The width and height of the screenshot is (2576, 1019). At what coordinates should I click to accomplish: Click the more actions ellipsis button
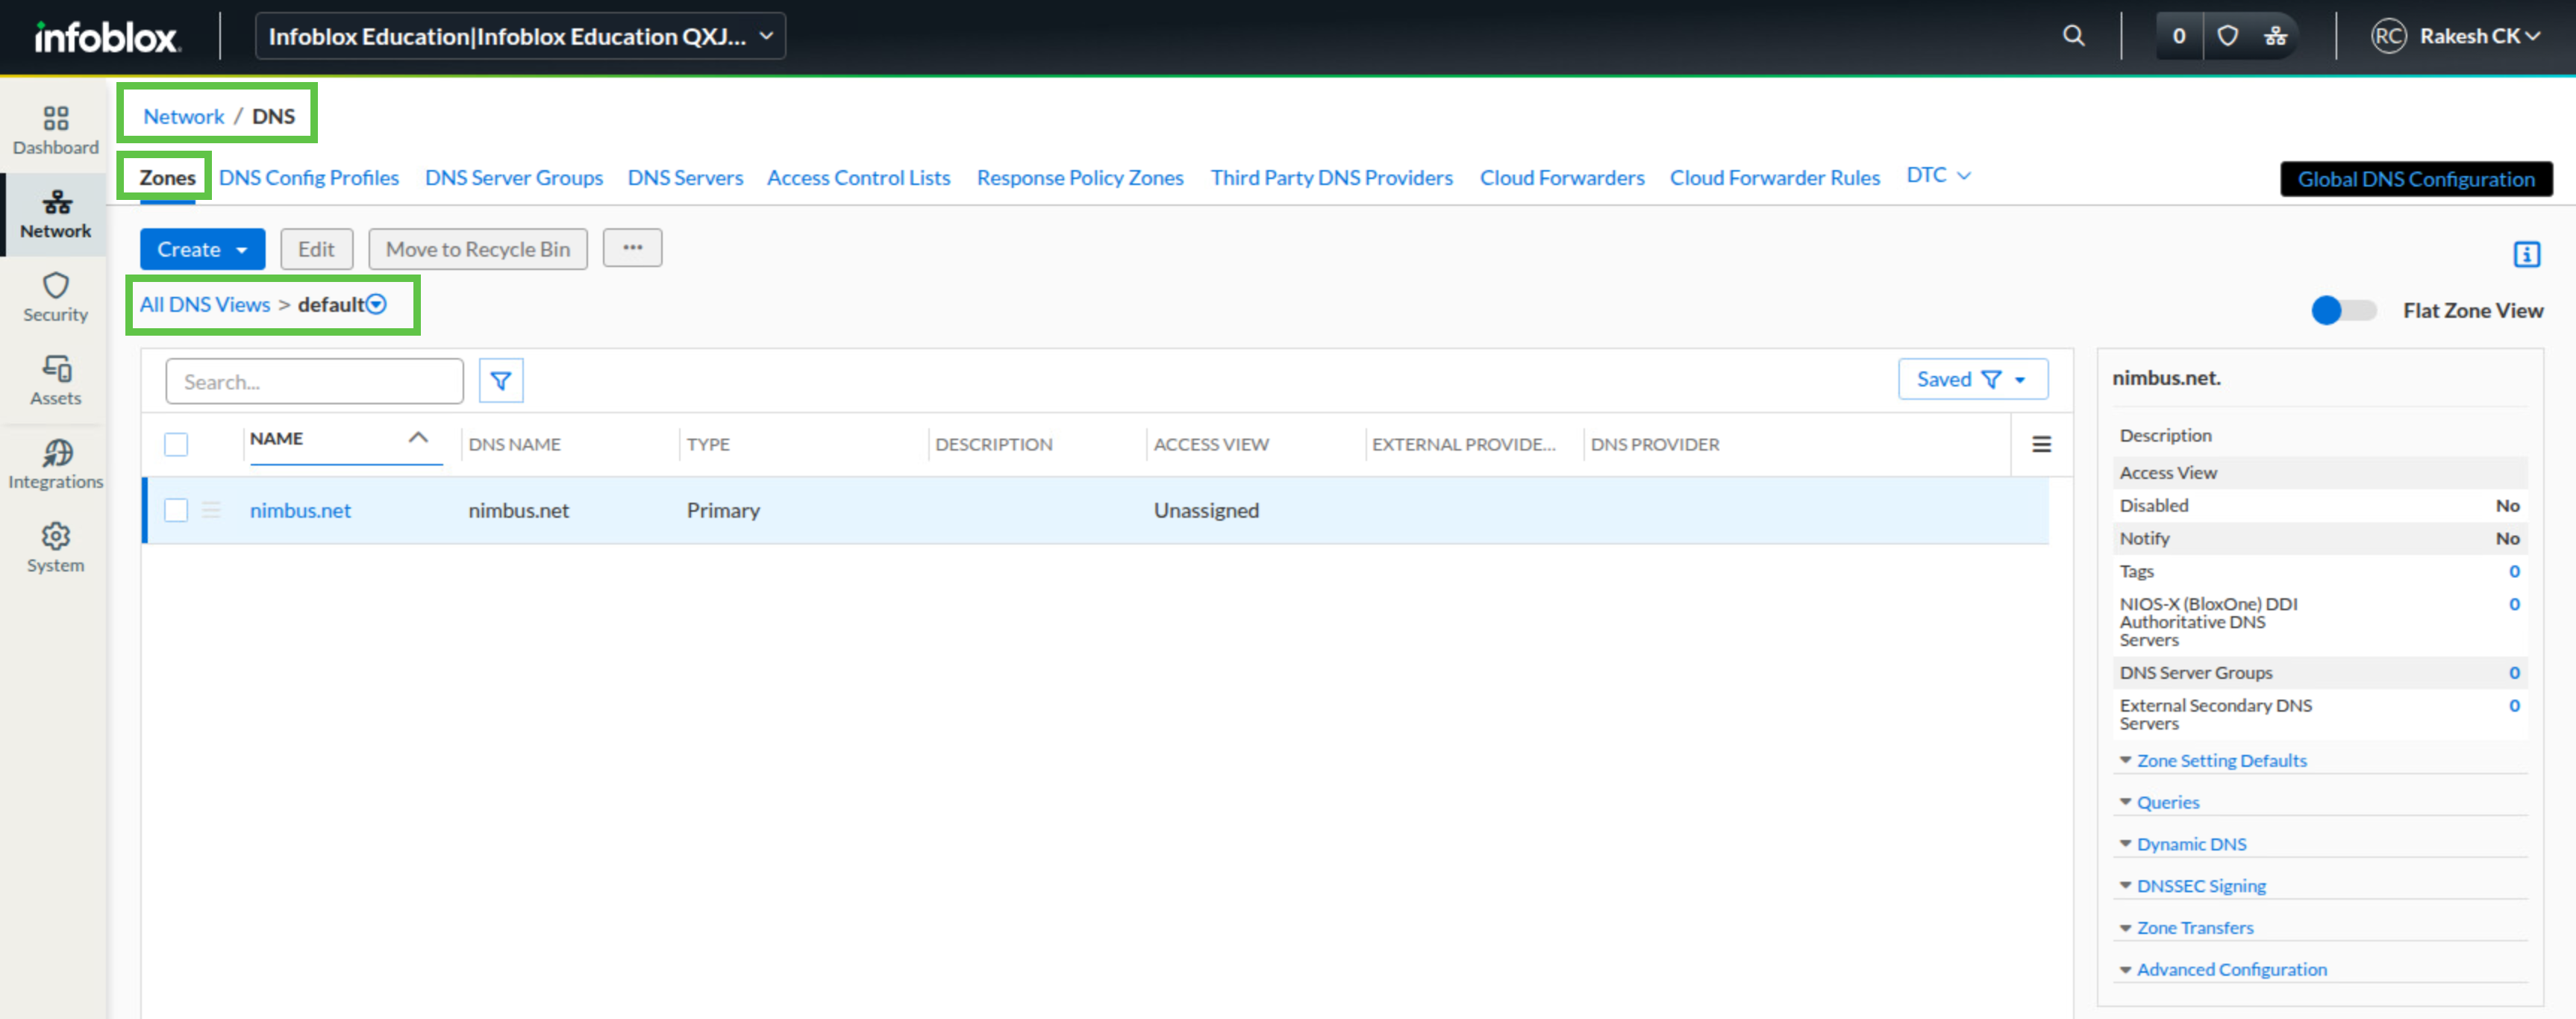[x=632, y=248]
